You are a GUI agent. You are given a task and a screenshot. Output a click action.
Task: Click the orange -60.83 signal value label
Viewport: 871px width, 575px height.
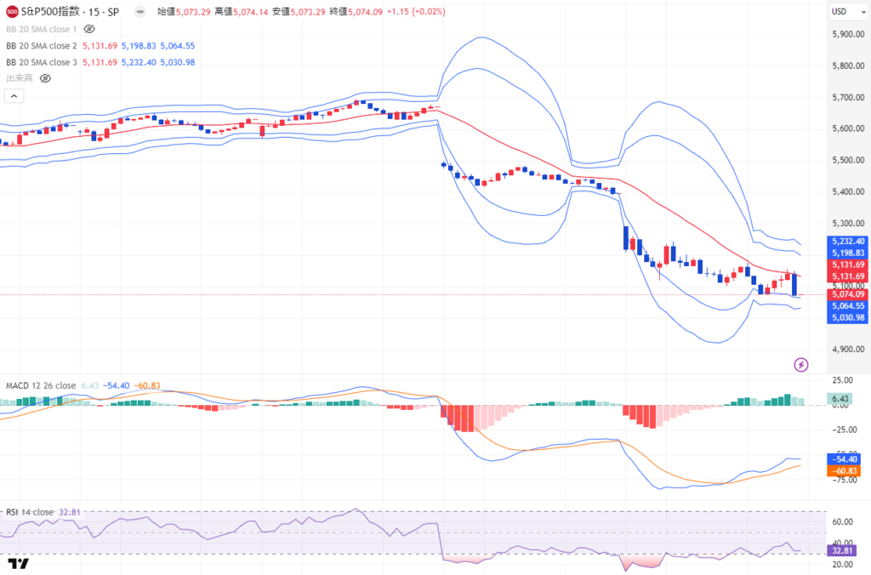point(848,470)
